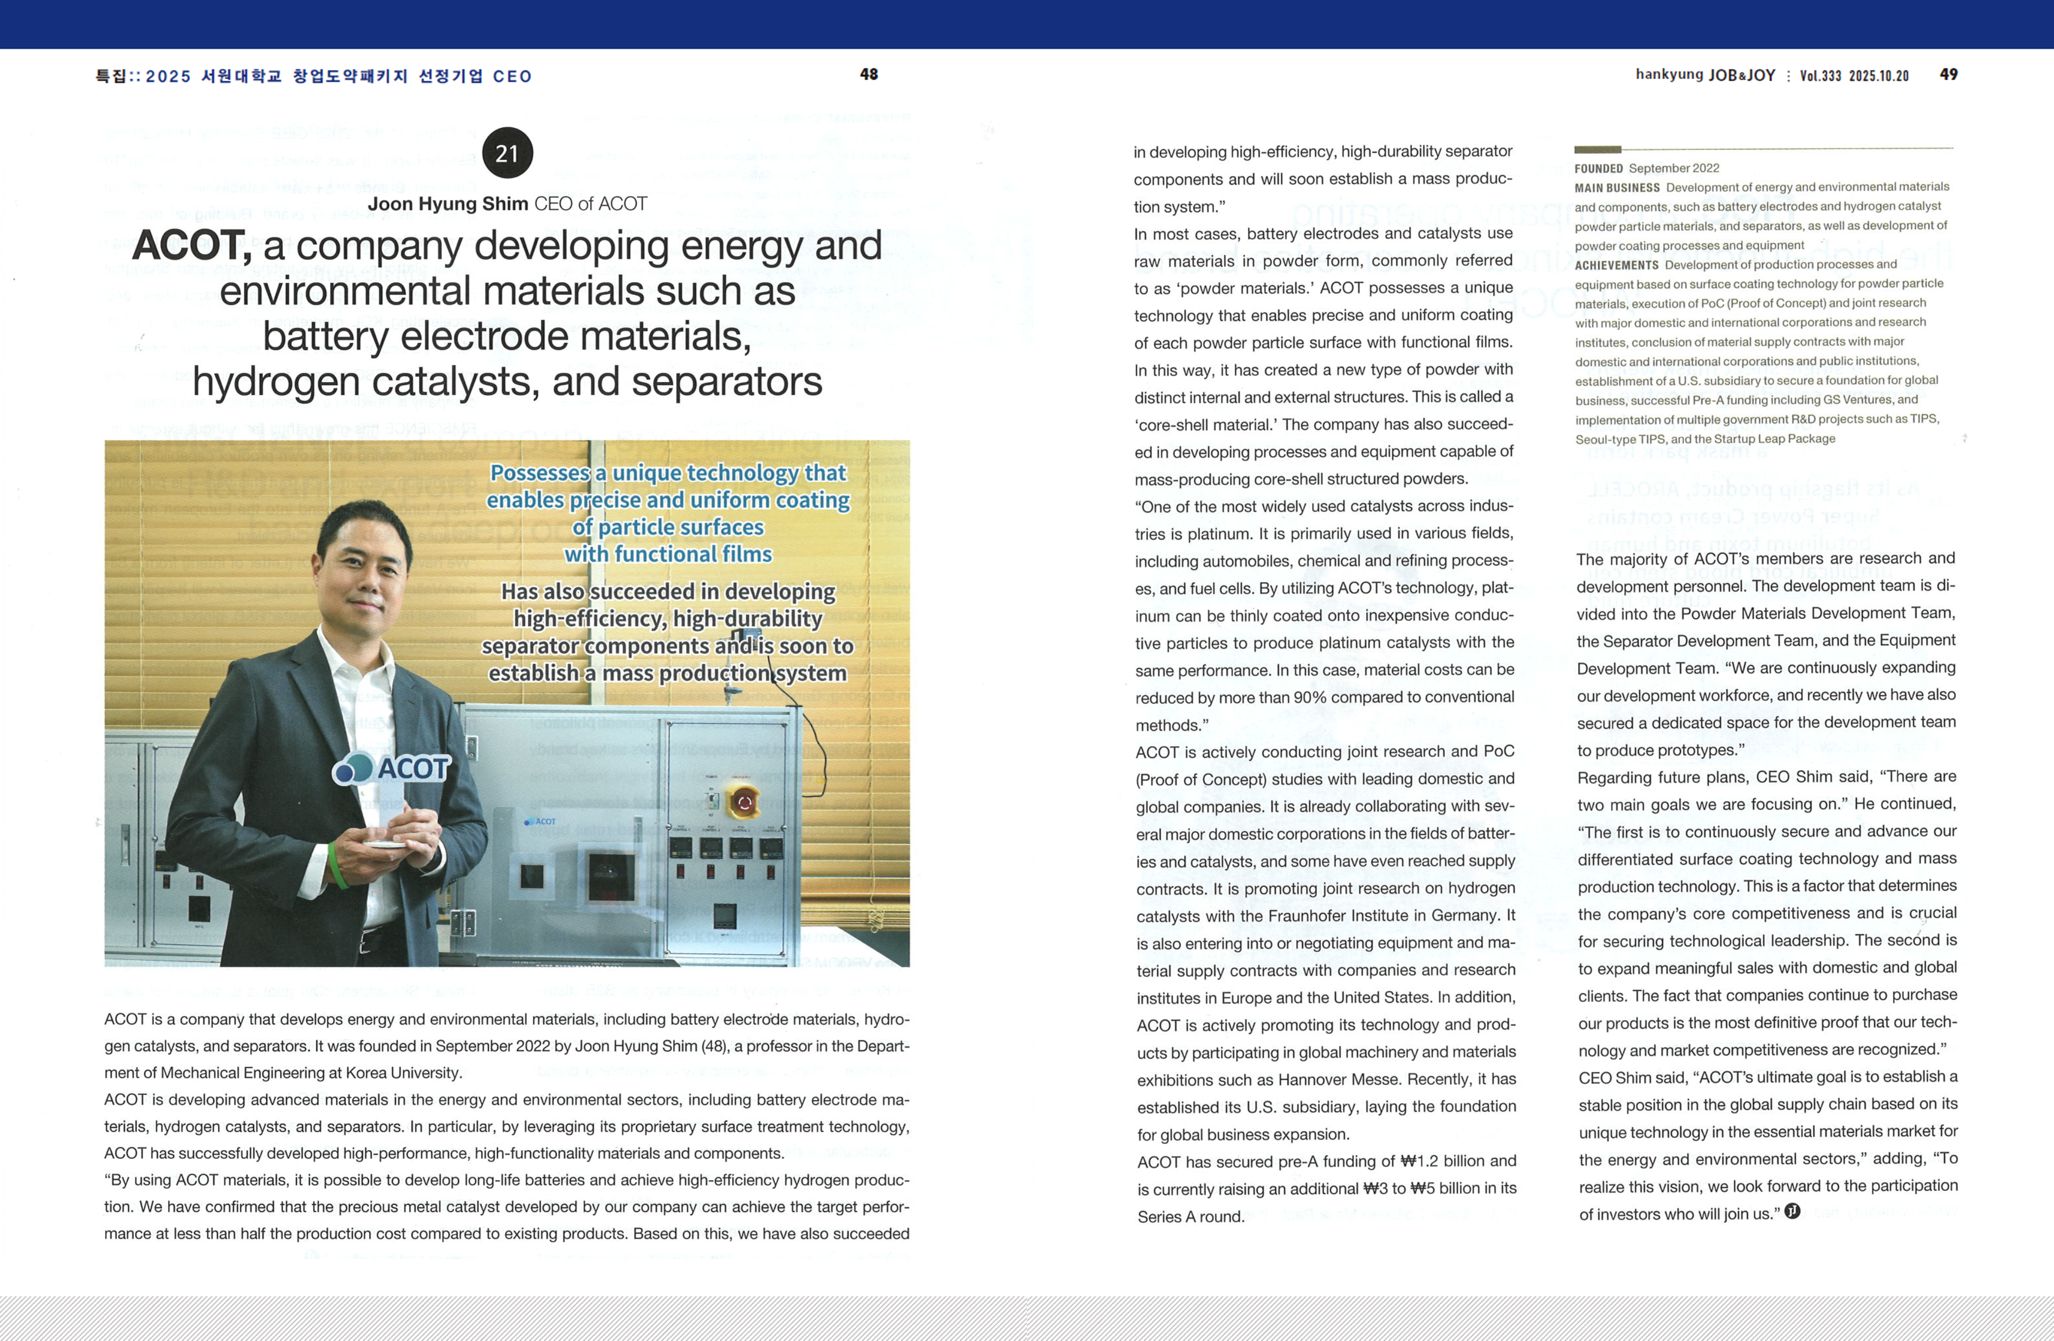This screenshot has height=1341, width=2054.
Task: Click the black circle badge numbered 21
Action: [507, 153]
